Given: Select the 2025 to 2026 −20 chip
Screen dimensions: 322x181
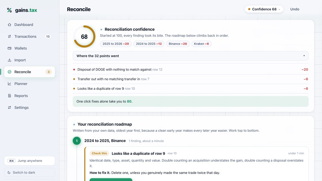Looking at the screenshot, I should click(116, 44).
